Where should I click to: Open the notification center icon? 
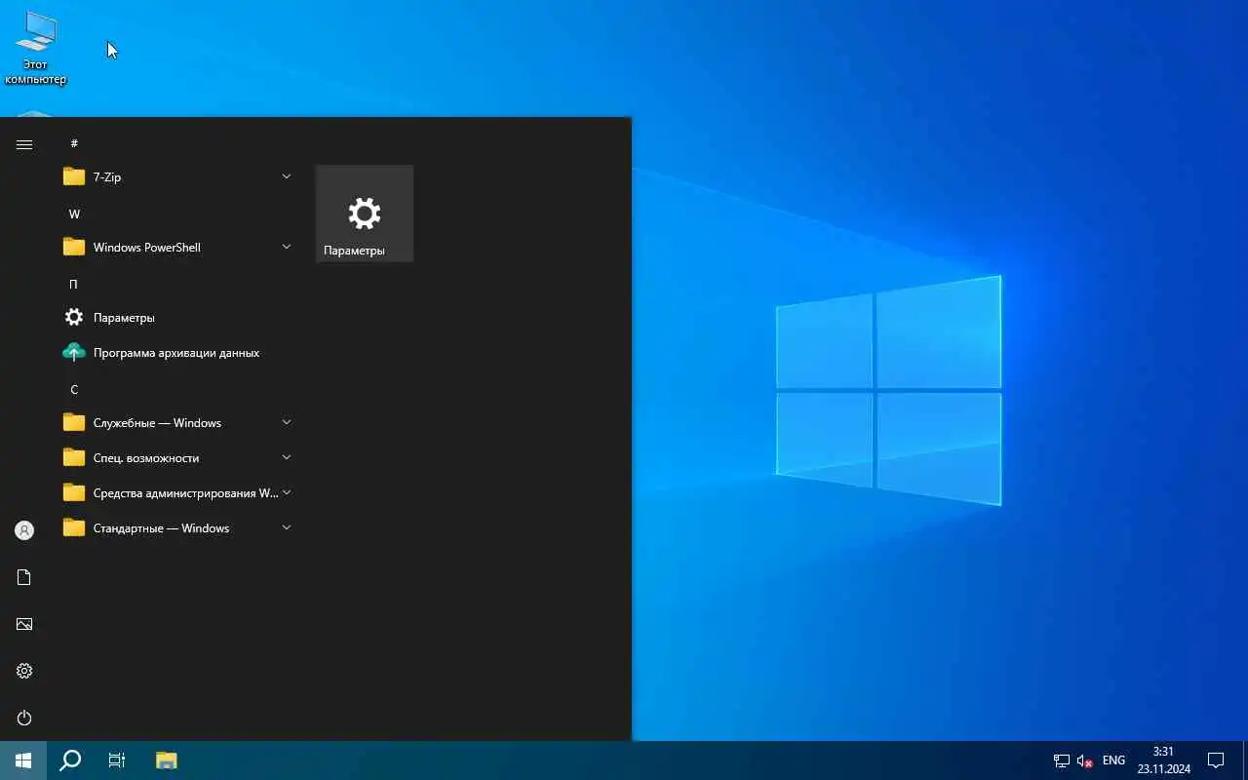point(1216,760)
